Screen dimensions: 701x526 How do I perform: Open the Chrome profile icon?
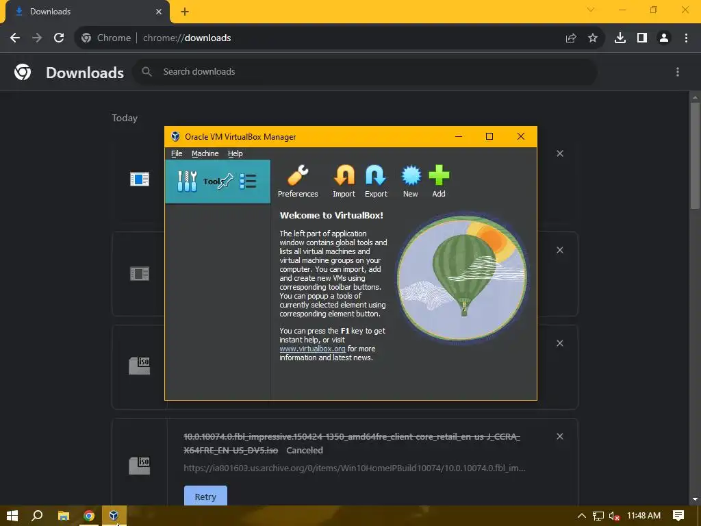[664, 38]
